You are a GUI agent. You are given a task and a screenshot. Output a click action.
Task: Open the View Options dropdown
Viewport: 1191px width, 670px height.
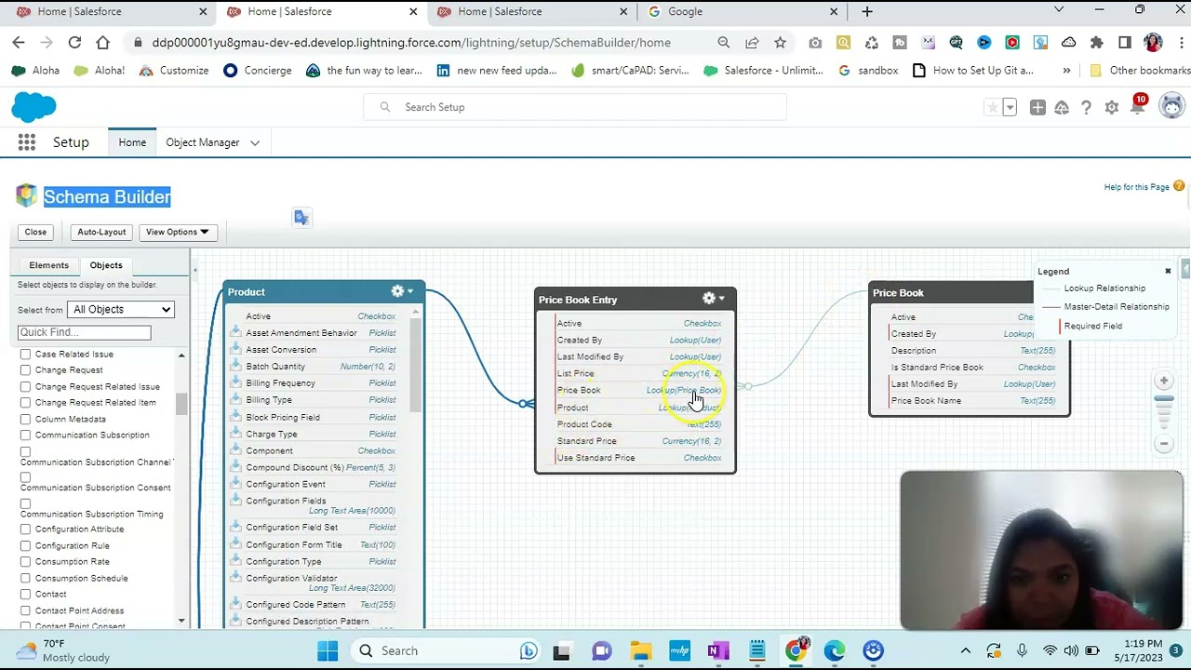177,232
